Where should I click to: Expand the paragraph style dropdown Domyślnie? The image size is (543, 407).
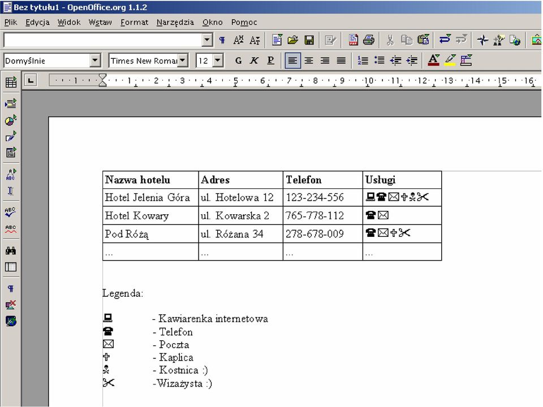point(95,60)
